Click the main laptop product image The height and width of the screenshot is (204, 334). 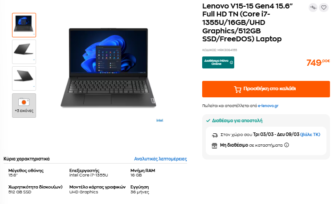click(108, 68)
